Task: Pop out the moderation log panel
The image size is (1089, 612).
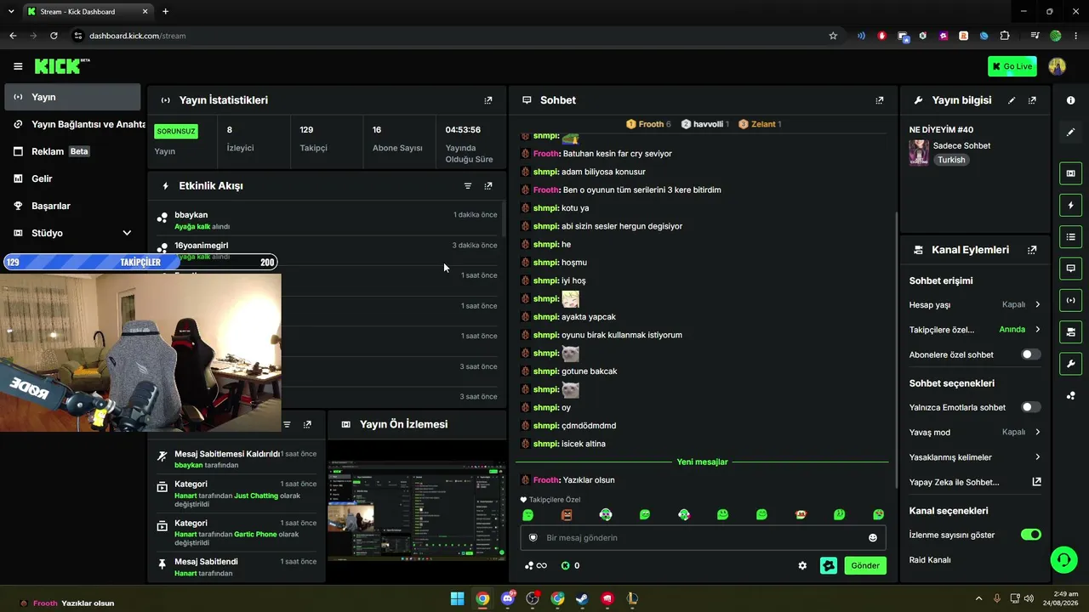Action: tap(307, 424)
